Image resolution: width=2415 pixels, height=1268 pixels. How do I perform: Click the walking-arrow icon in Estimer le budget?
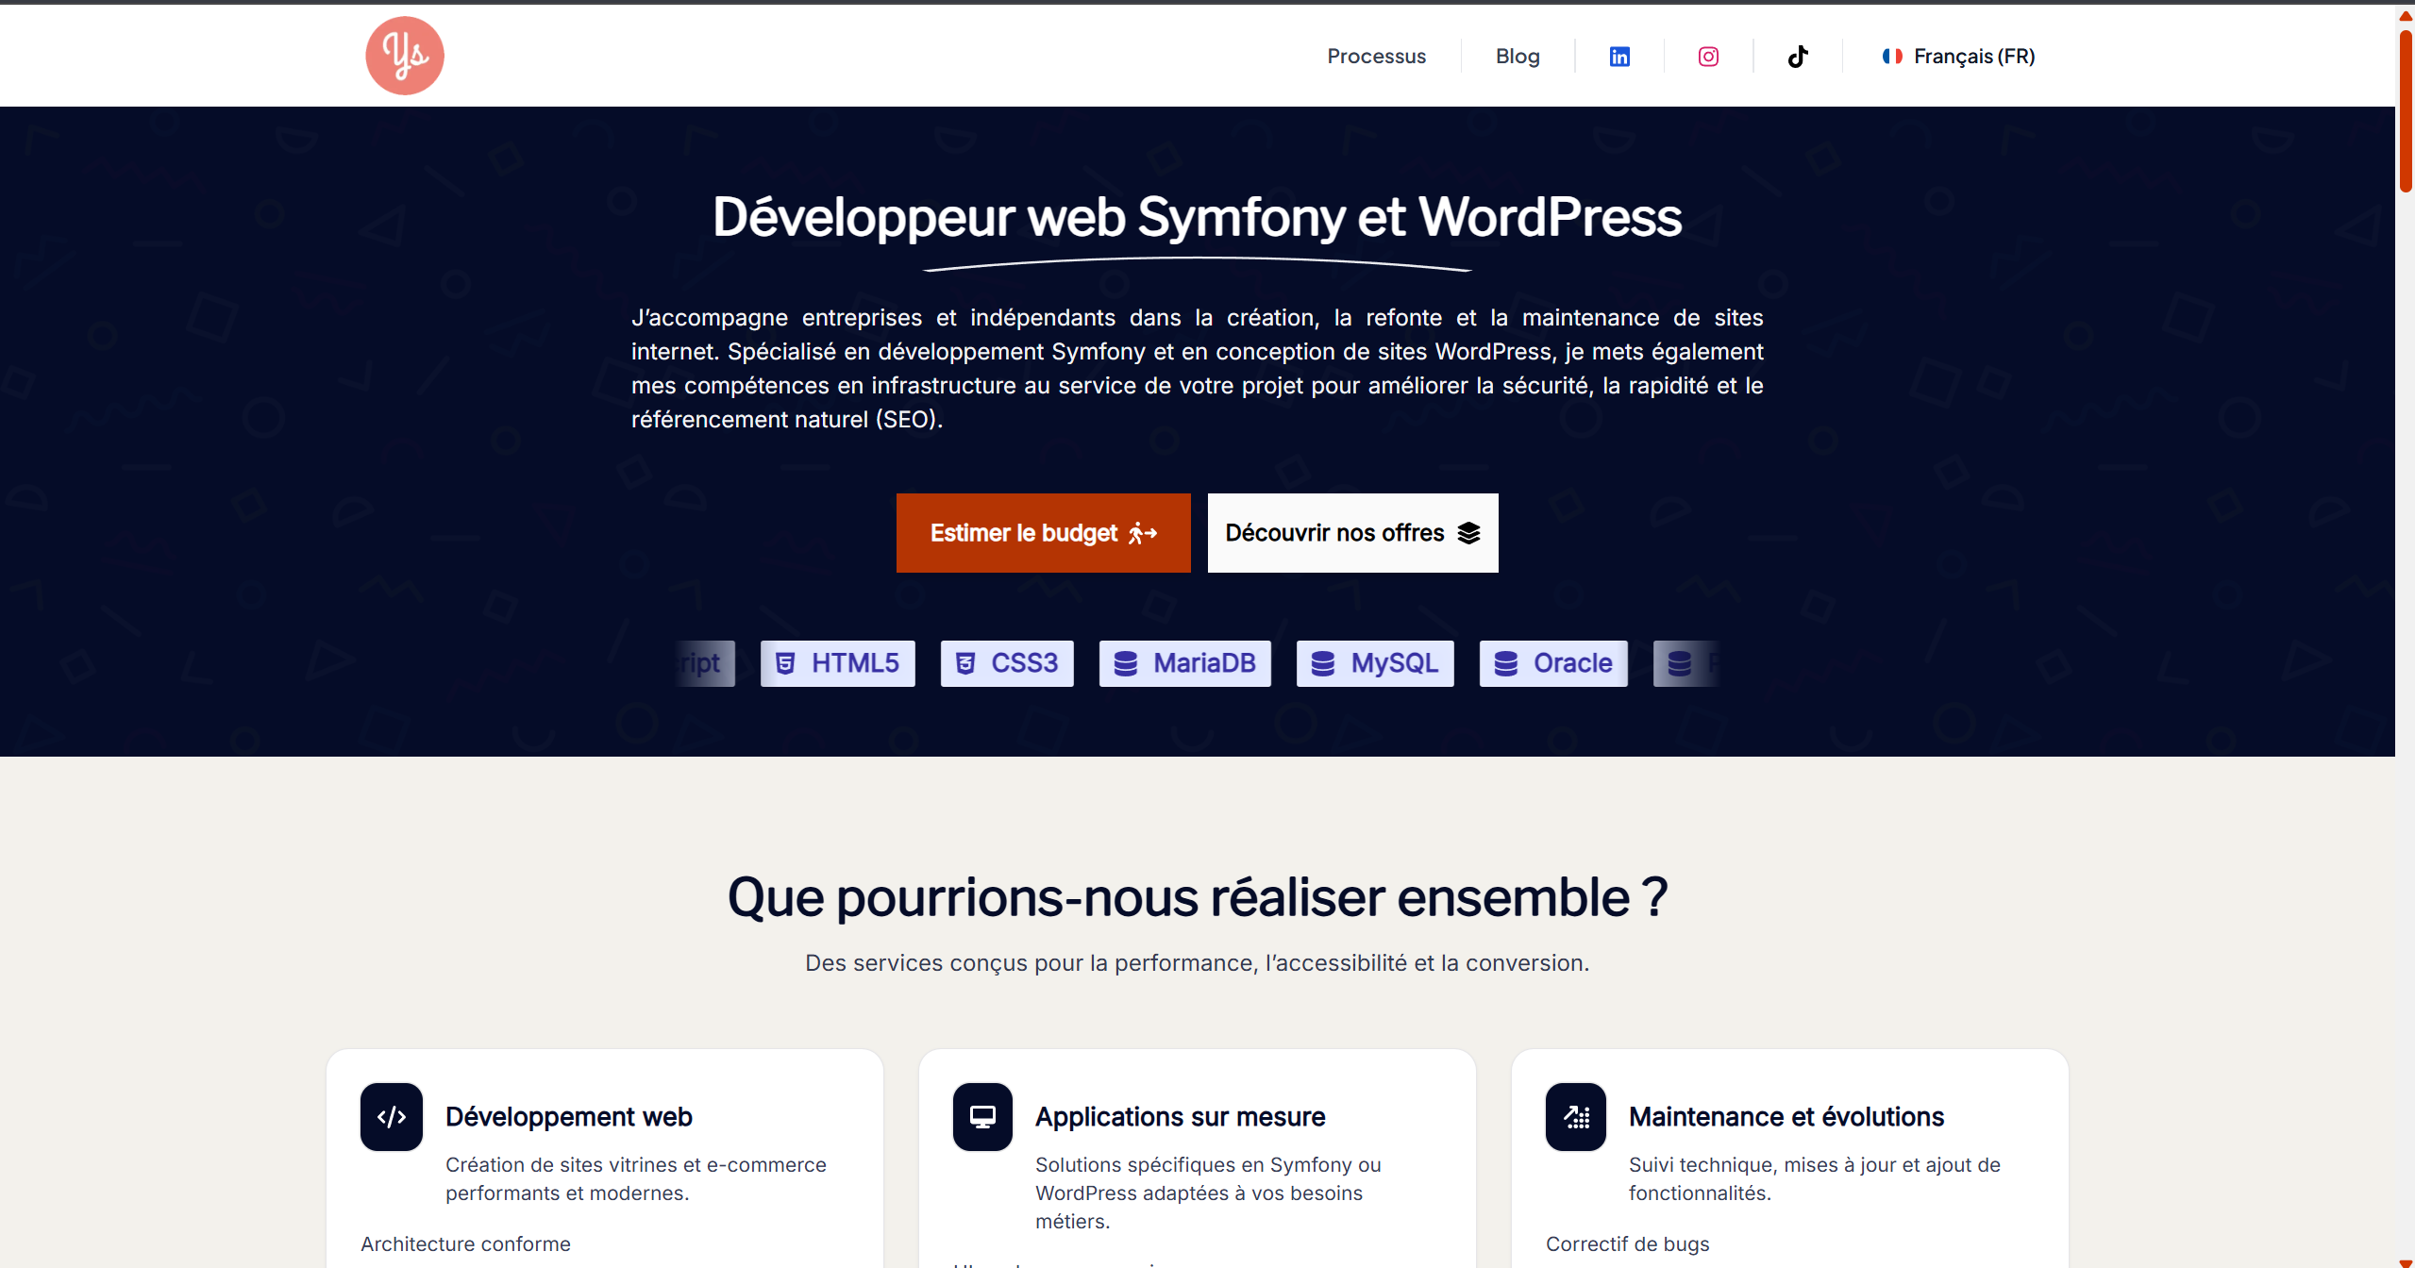(1143, 533)
